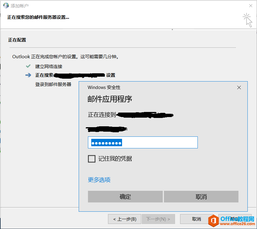Close the 添加帐户 wizard window
The height and width of the screenshot is (229, 257).
coord(250,5)
